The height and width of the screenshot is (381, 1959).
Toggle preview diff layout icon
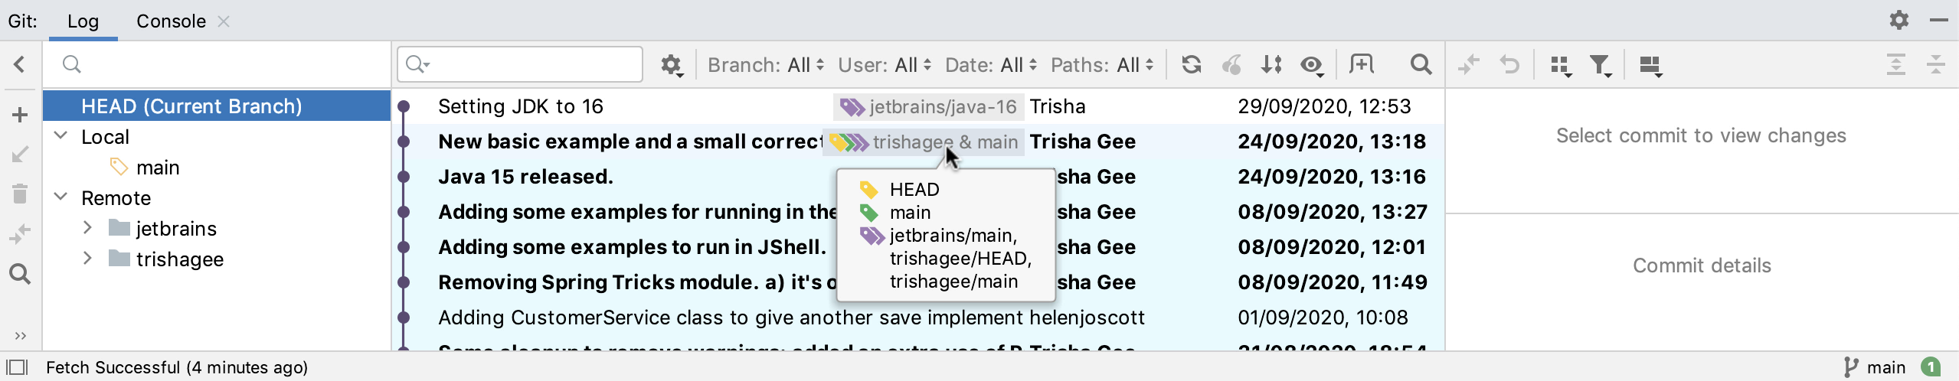pos(1650,66)
